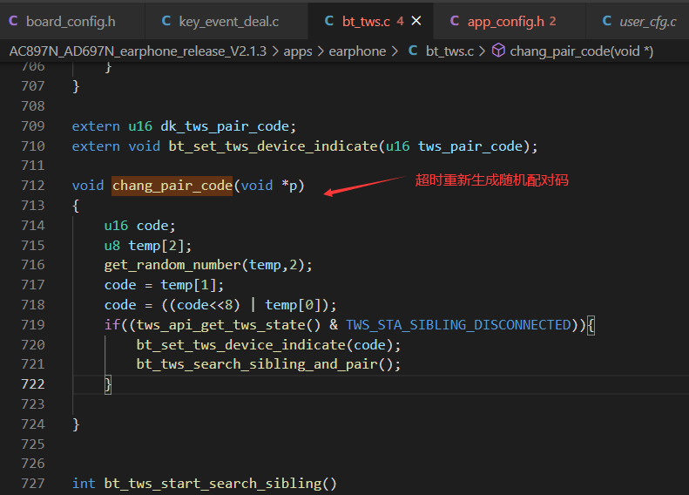Open the earphone breadcrumb folder
This screenshot has width=689, height=495.
tap(357, 51)
